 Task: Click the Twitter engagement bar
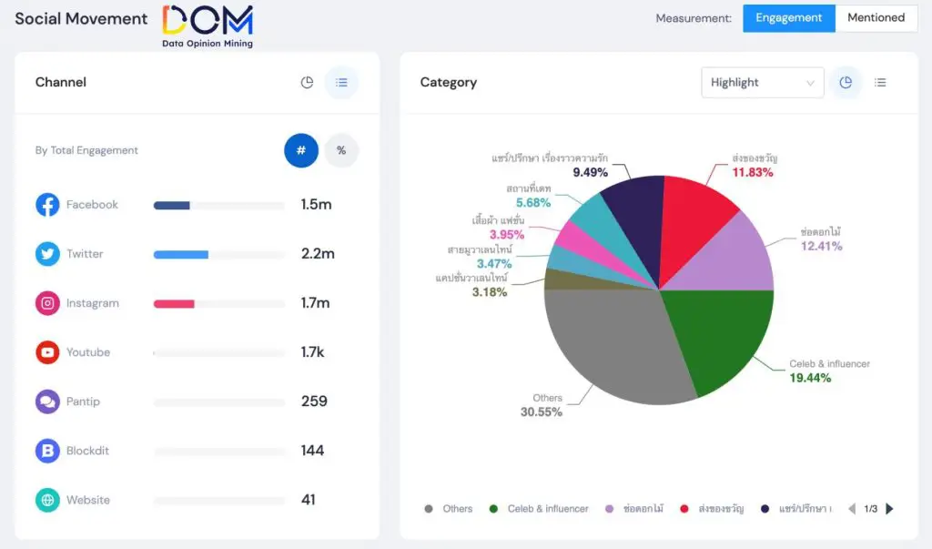pos(181,255)
